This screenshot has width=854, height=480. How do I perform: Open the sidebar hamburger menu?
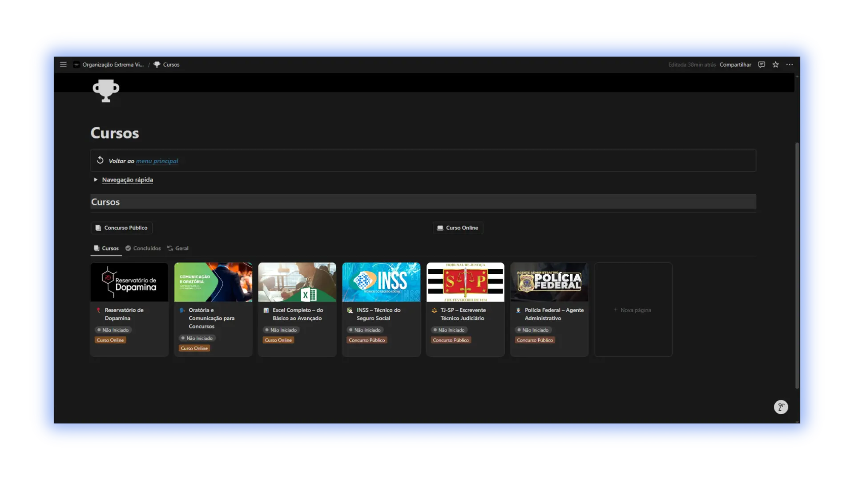click(x=63, y=64)
